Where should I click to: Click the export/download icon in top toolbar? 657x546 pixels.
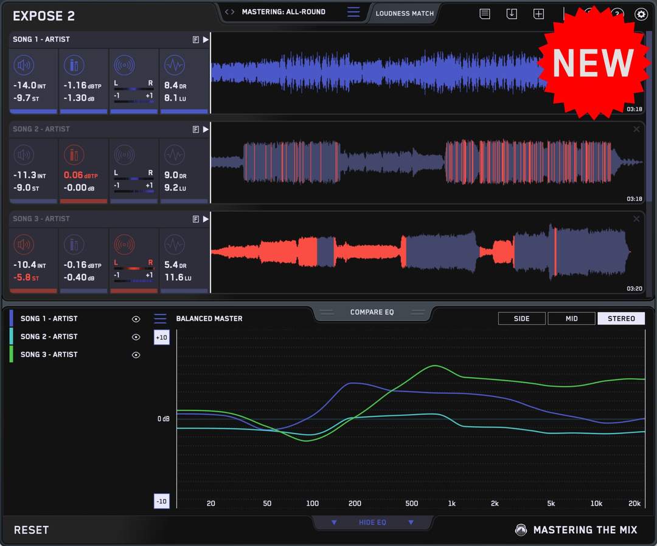coord(512,14)
